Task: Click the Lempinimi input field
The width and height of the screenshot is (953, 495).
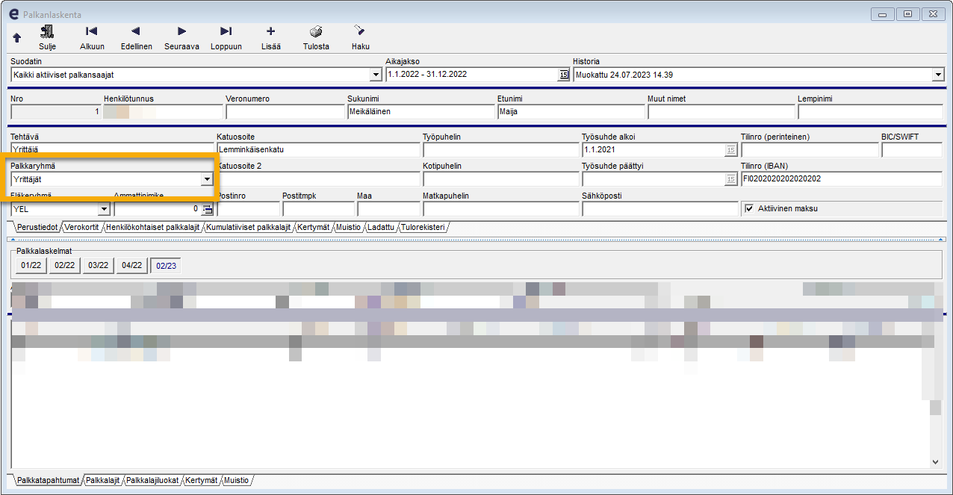Action: pos(870,112)
